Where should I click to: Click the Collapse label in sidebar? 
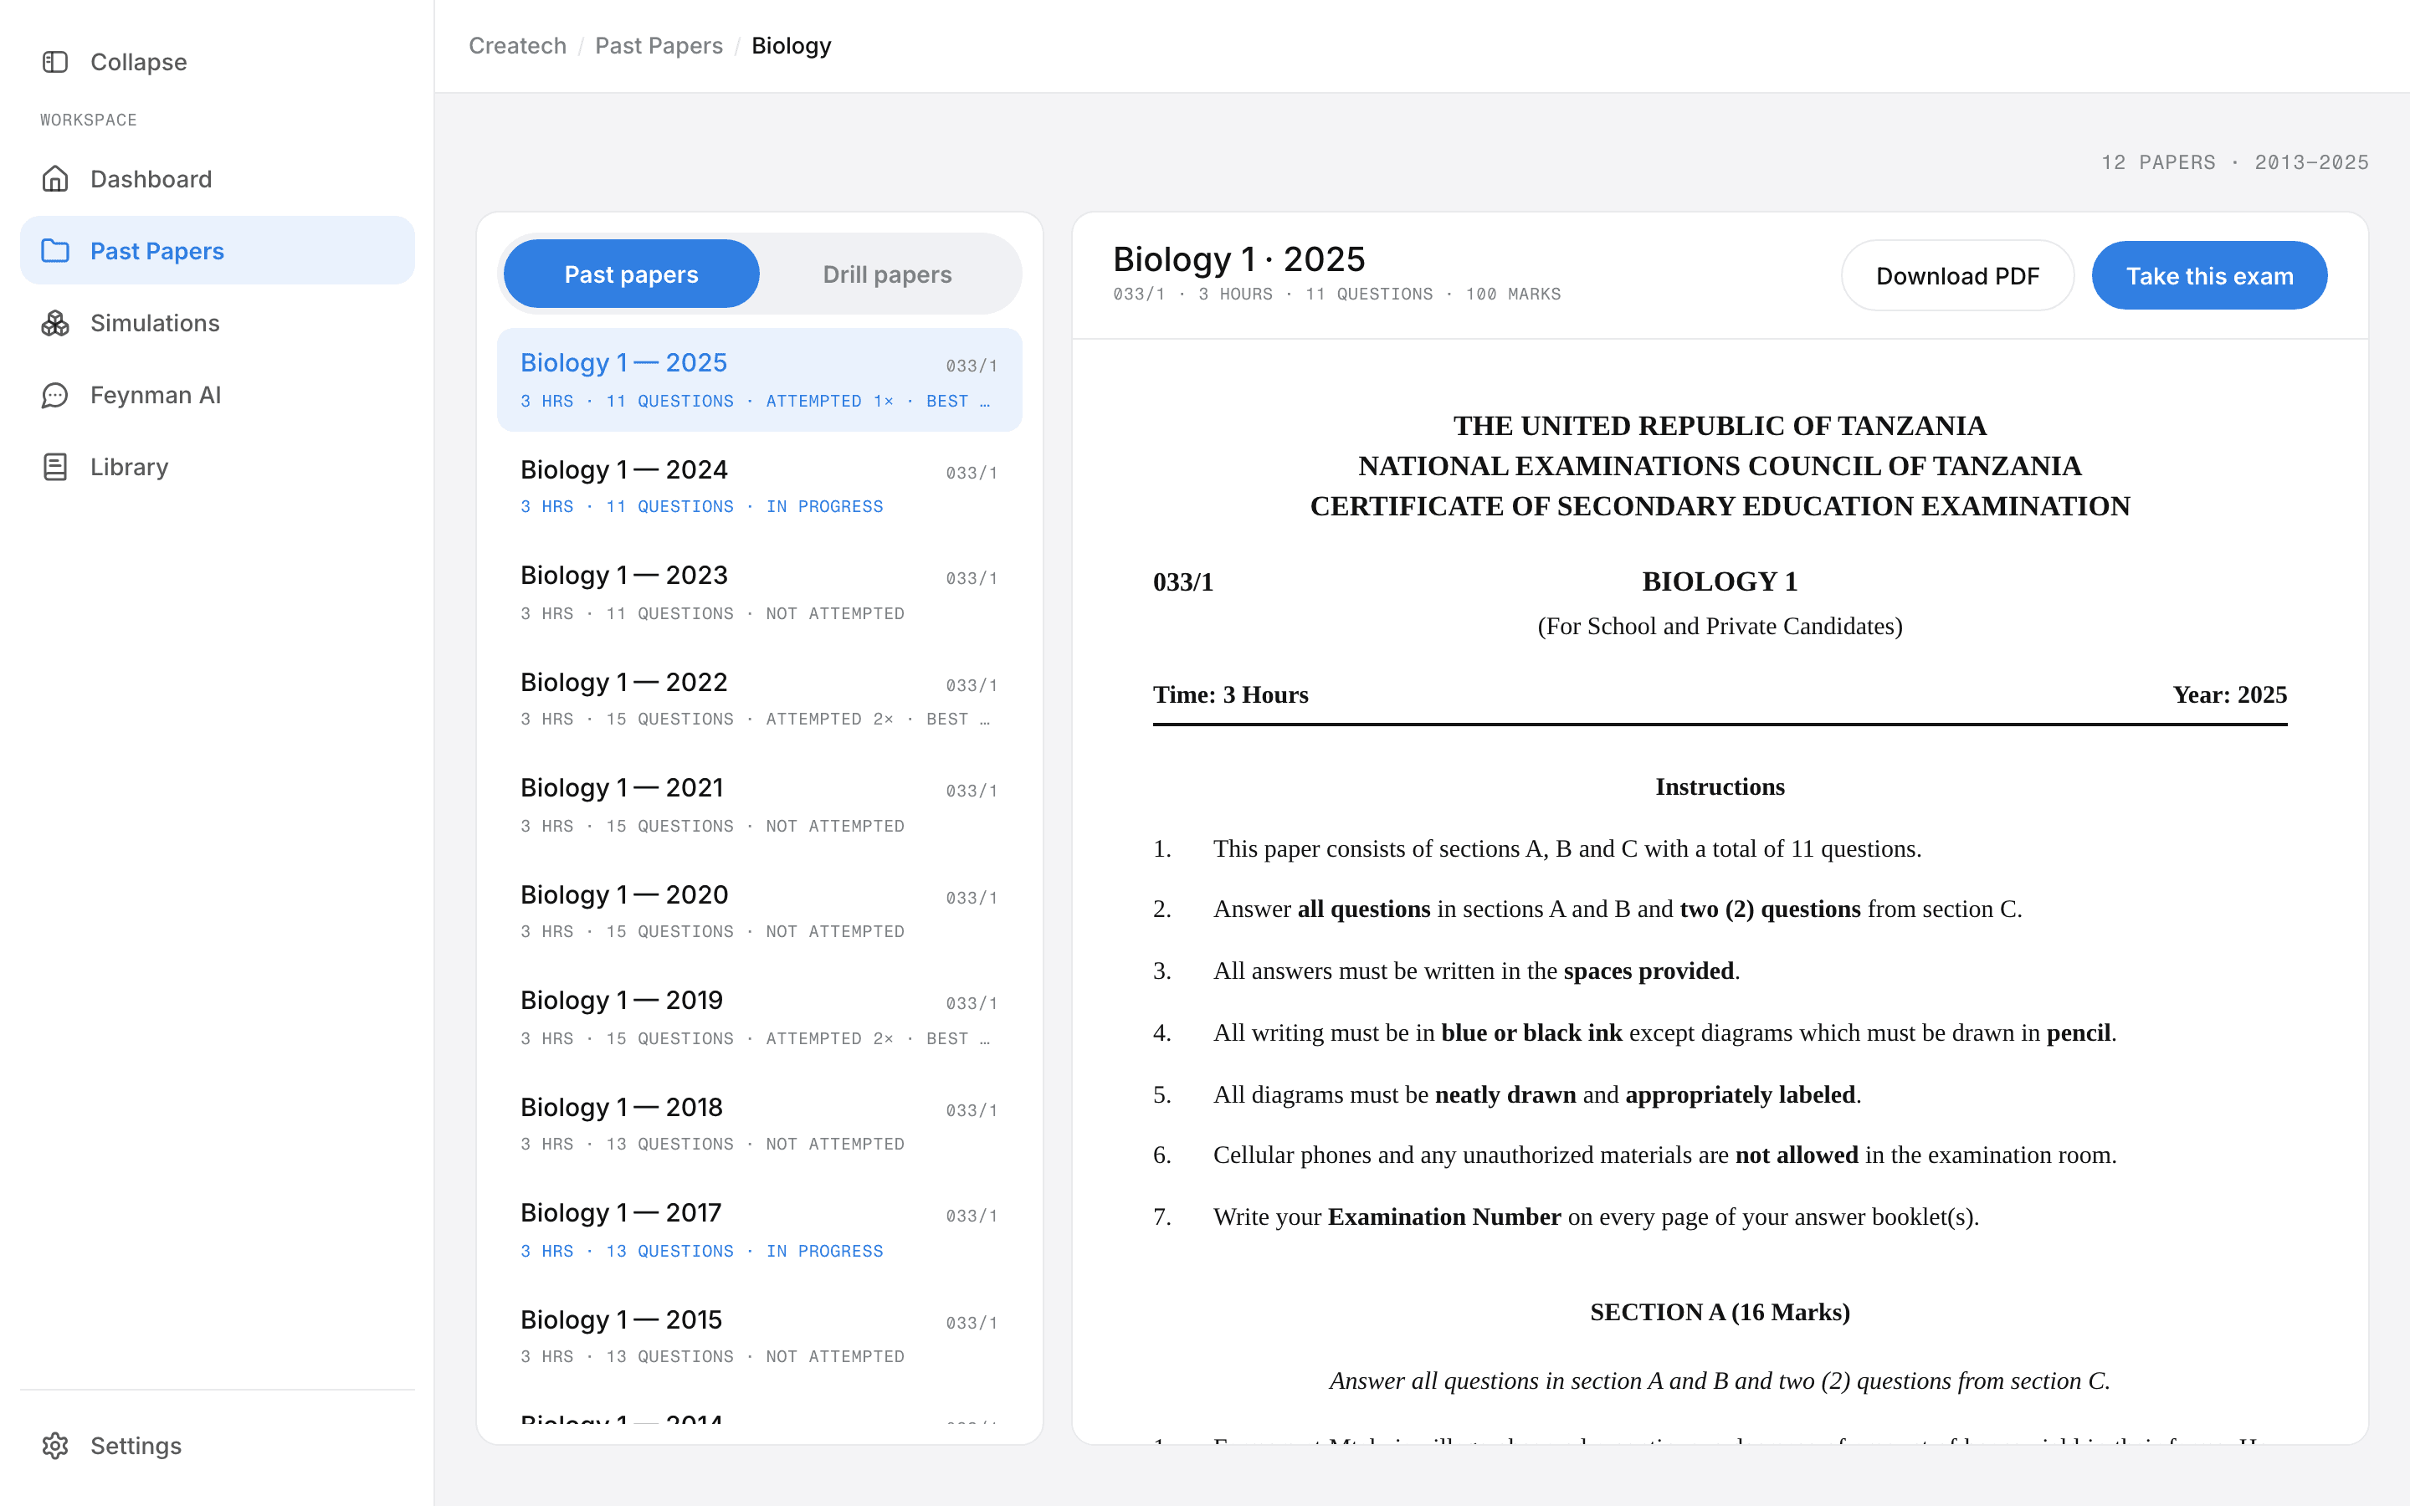click(138, 62)
